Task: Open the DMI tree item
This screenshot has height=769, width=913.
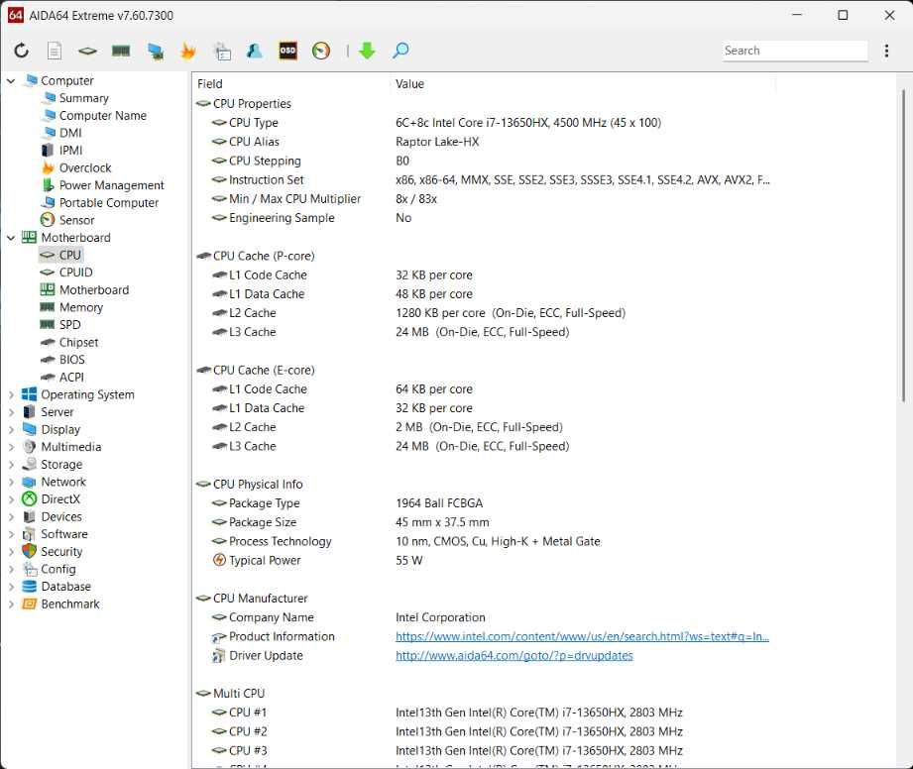Action: click(x=70, y=134)
